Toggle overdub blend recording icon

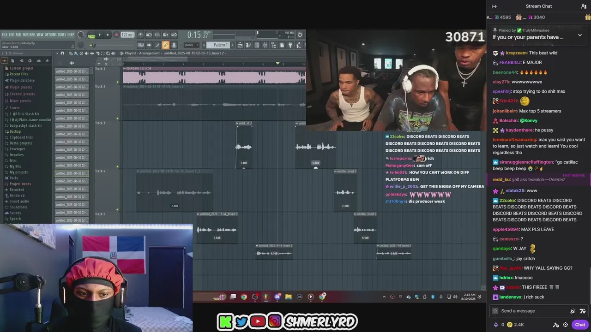point(165,35)
